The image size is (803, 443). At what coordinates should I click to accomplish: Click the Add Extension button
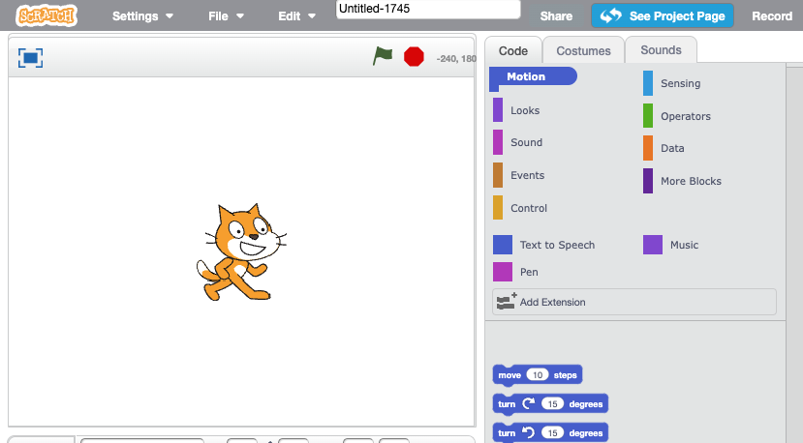click(634, 302)
